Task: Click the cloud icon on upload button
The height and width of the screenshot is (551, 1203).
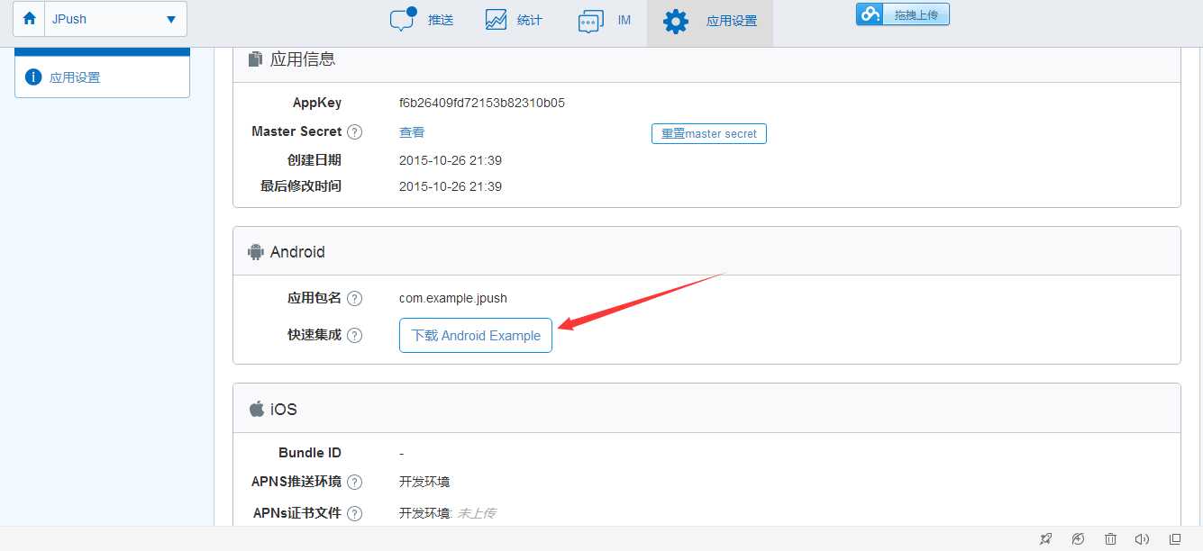Action: [x=870, y=14]
